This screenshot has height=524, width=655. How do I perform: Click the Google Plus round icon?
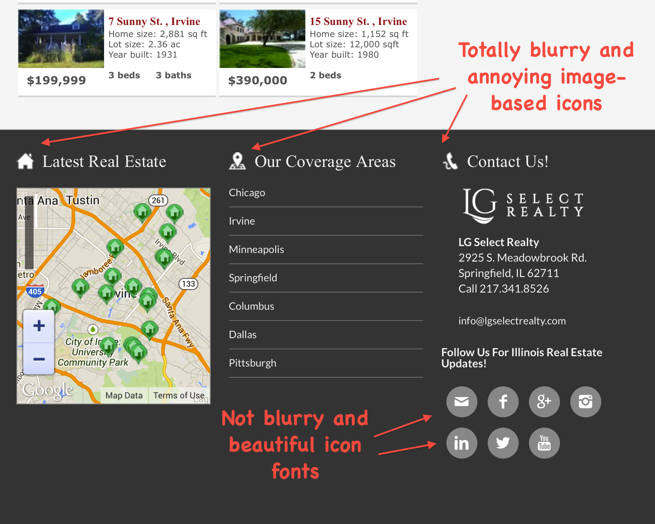pos(544,402)
